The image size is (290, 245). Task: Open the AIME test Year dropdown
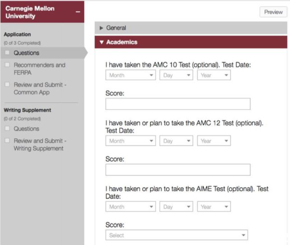click(x=214, y=206)
